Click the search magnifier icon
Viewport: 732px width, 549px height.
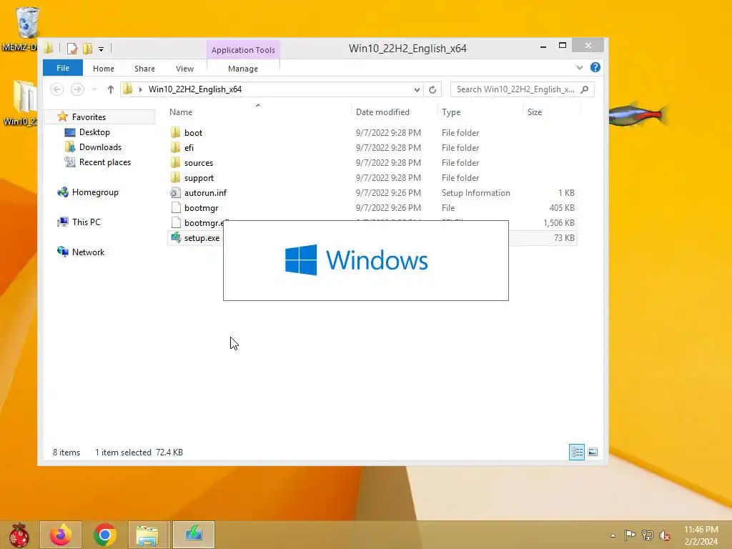coord(585,89)
